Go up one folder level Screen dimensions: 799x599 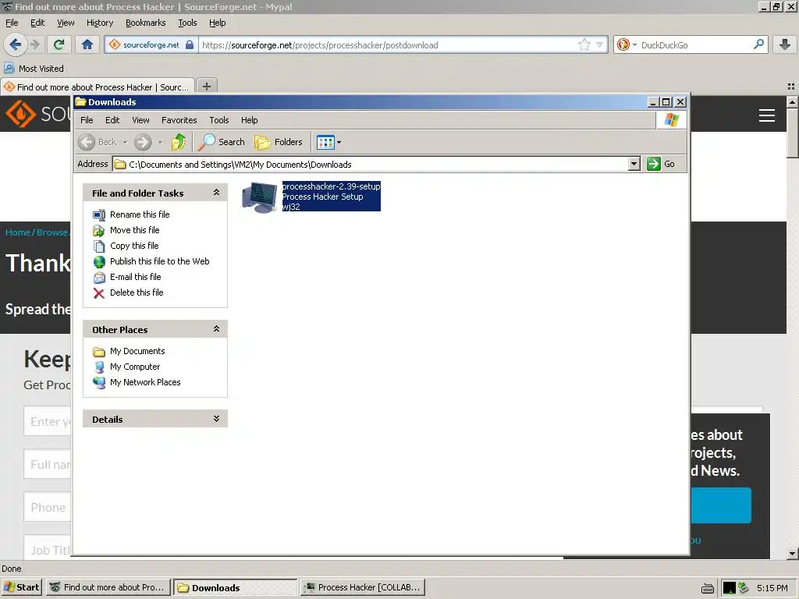pyautogui.click(x=179, y=142)
